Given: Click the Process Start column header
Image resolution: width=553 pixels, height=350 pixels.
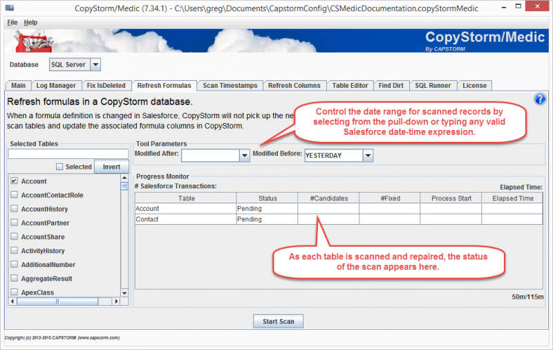Looking at the screenshot, I should [x=451, y=199].
